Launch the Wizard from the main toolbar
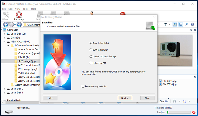Image resolution: width=198 pixels, height=116 pixels. coord(6,16)
